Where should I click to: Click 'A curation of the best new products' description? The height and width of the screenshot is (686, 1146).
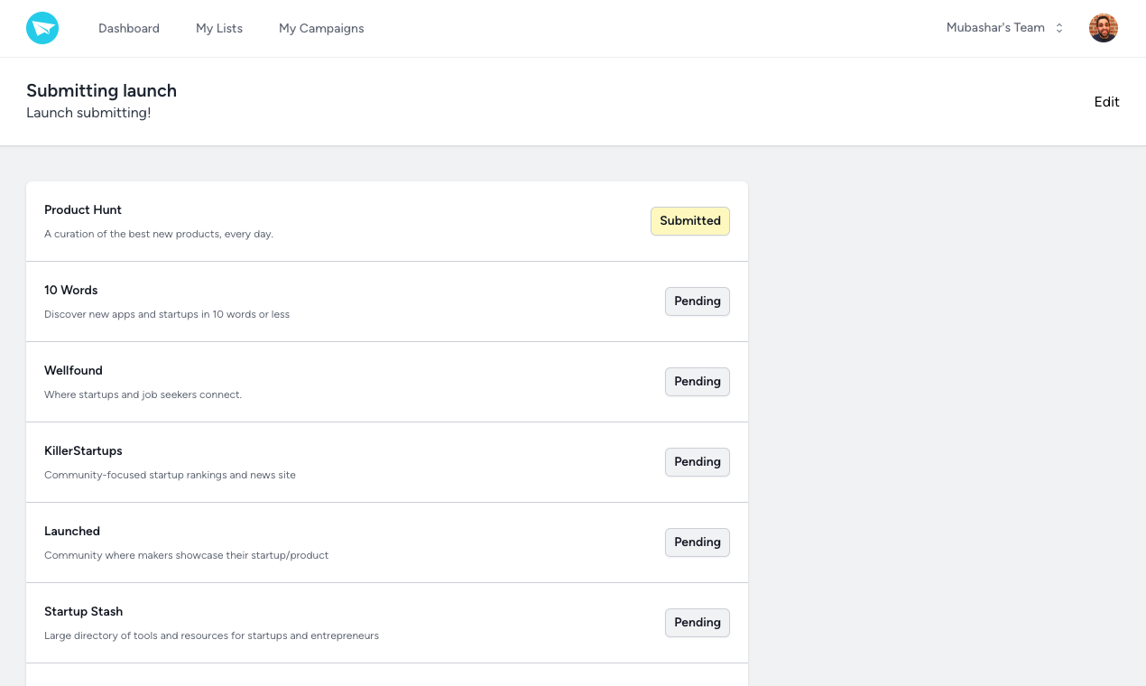pyautogui.click(x=159, y=234)
